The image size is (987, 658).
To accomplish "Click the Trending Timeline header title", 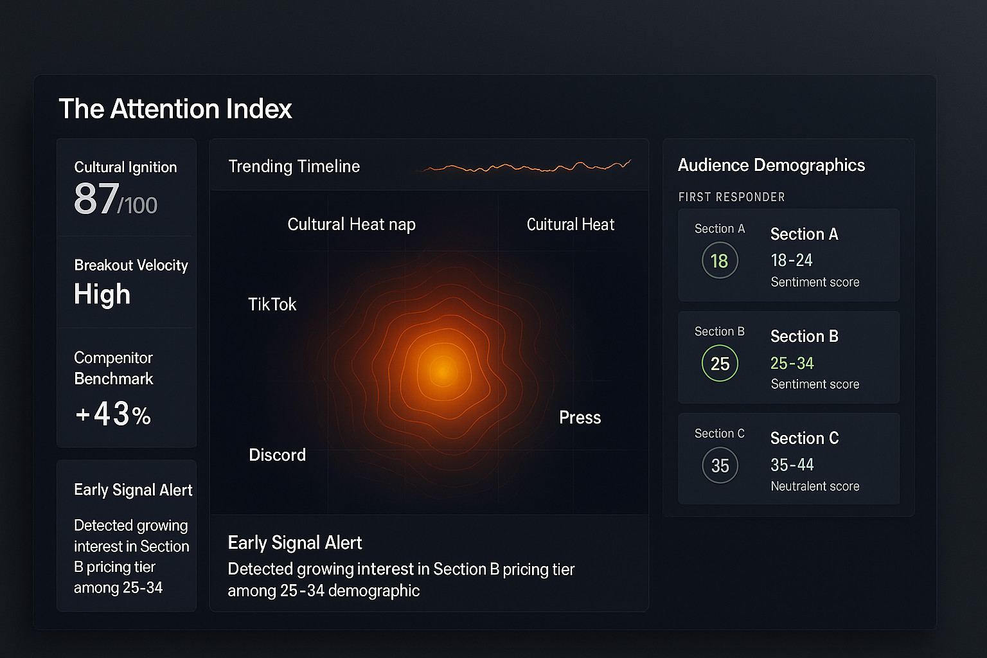I will [x=294, y=166].
